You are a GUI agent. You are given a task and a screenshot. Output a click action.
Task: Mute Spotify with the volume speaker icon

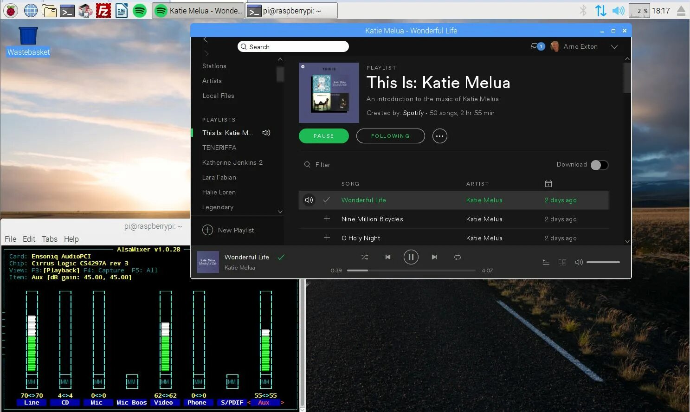pyautogui.click(x=579, y=262)
